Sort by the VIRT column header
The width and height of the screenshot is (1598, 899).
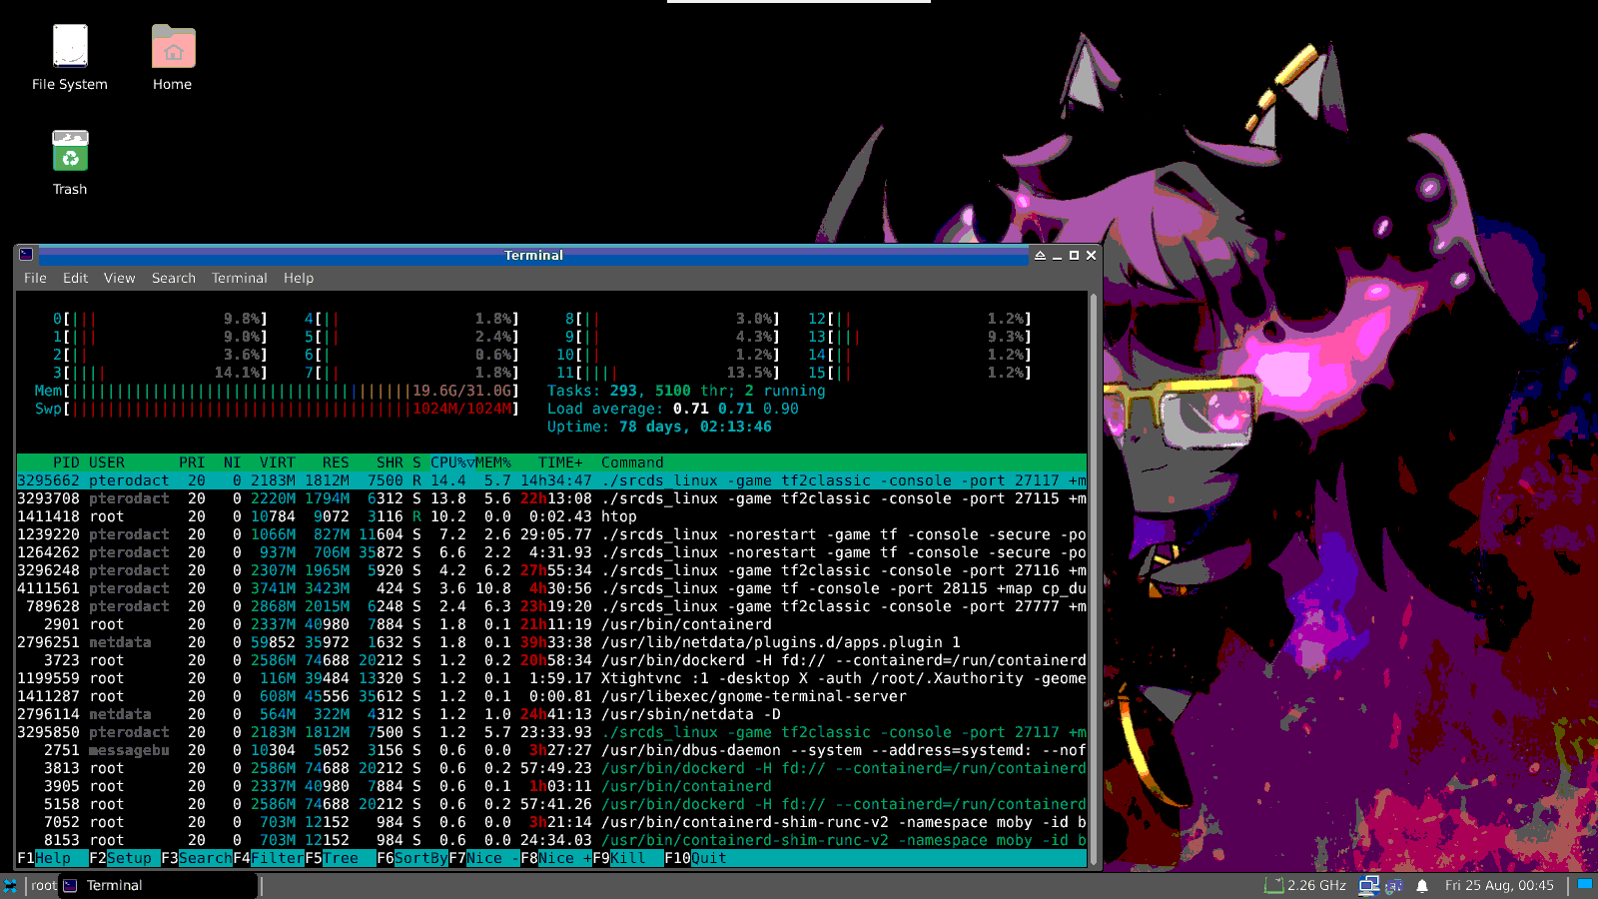pos(278,462)
